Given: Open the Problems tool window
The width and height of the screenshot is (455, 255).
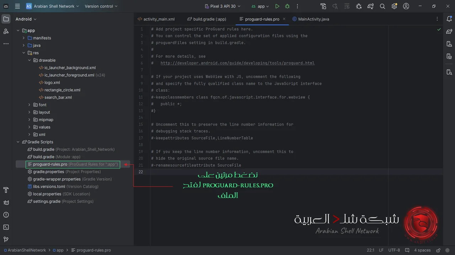Looking at the screenshot, I should (6, 215).
